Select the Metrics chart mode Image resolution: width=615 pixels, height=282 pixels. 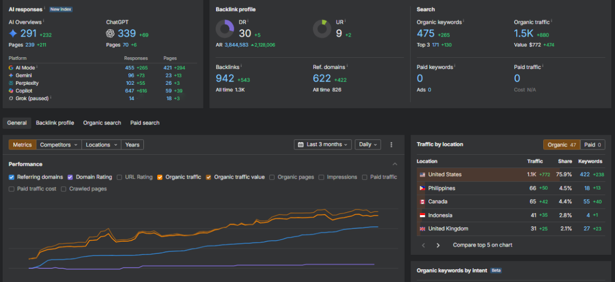click(x=22, y=145)
